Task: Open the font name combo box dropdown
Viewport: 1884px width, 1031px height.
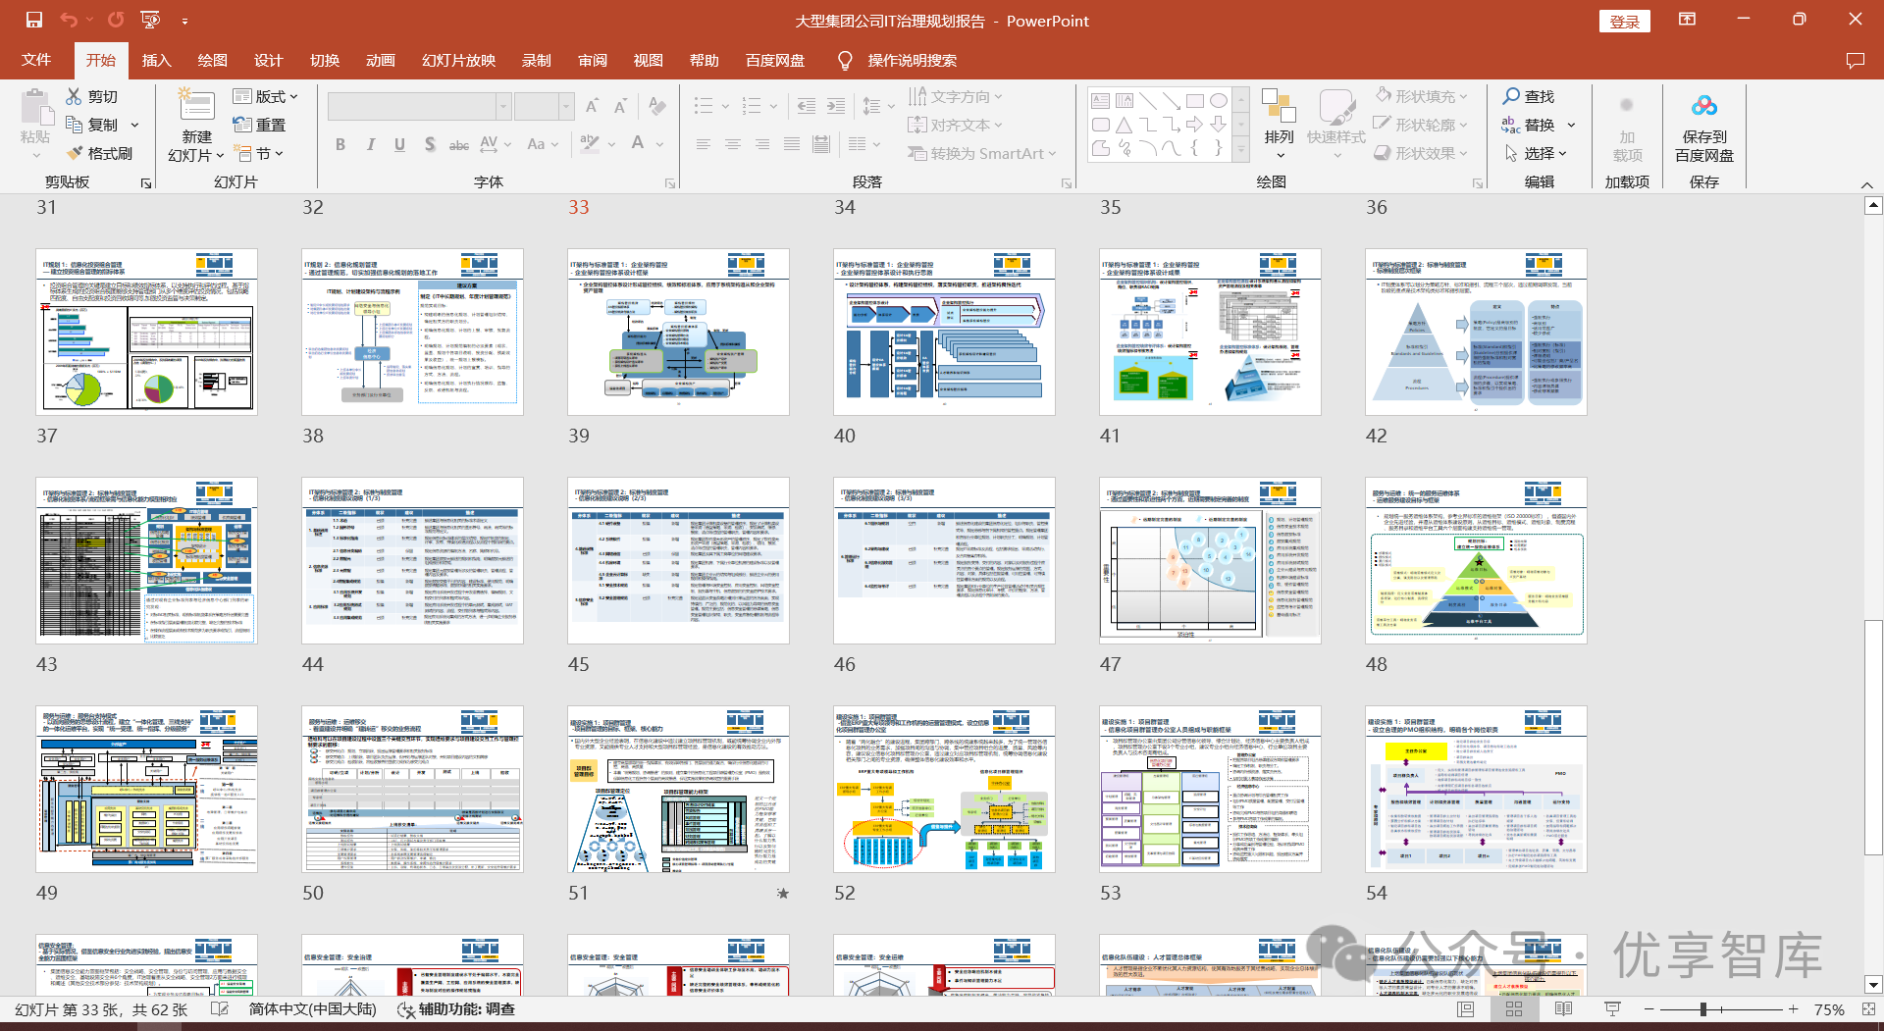Action: 503,106
